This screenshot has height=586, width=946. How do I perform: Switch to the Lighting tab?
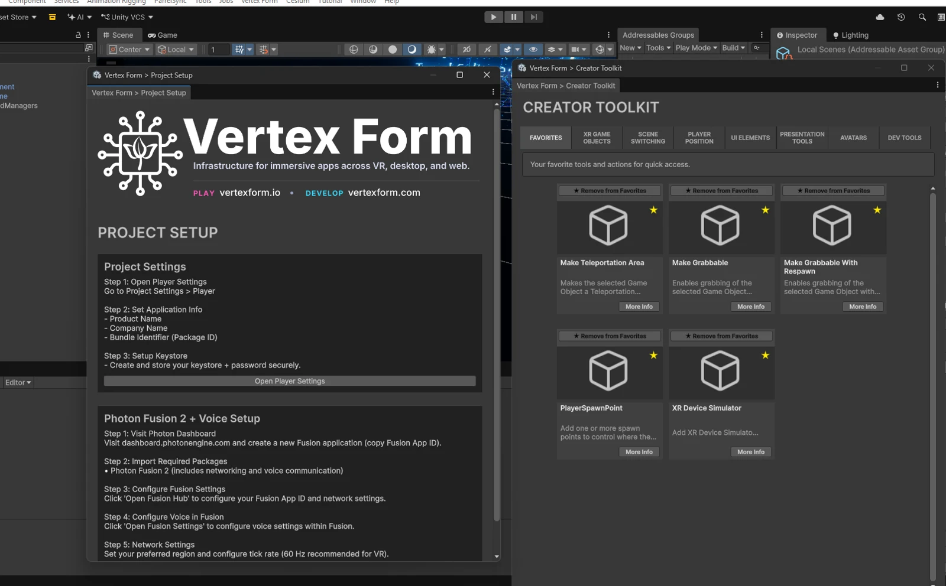click(x=850, y=35)
